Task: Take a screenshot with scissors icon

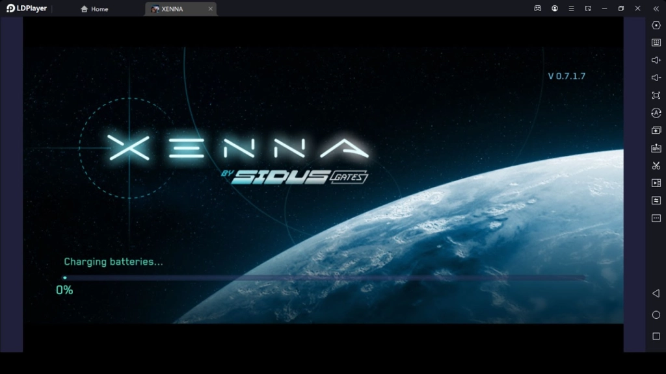Action: pos(656,166)
